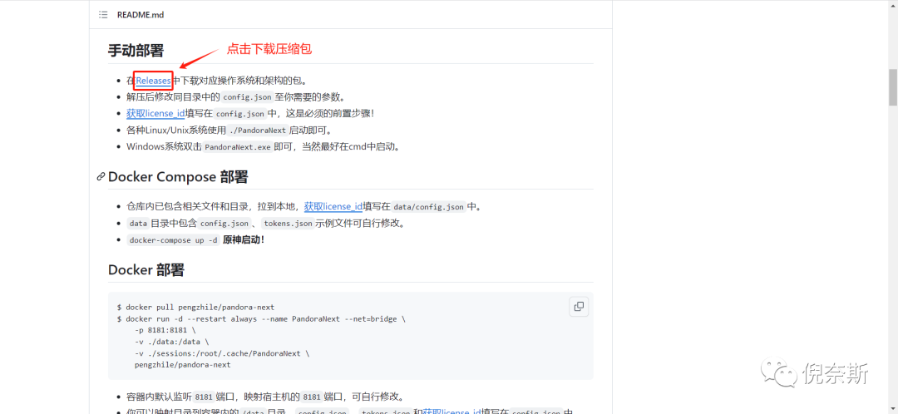Click the docker pull pengzhile/pandora-next command line

click(x=196, y=307)
